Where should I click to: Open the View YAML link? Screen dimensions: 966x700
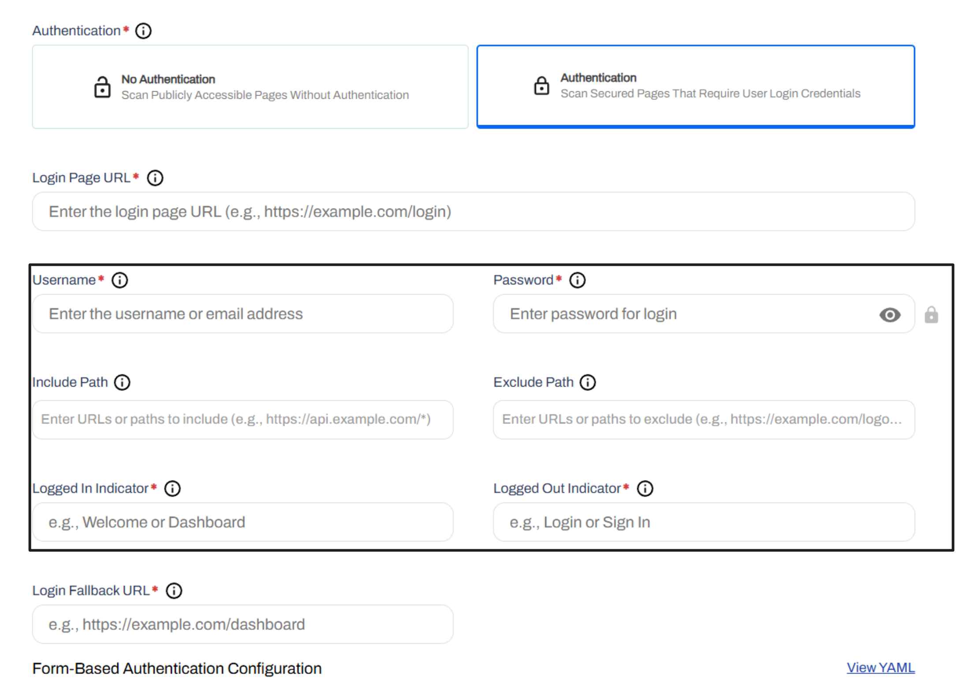click(880, 668)
